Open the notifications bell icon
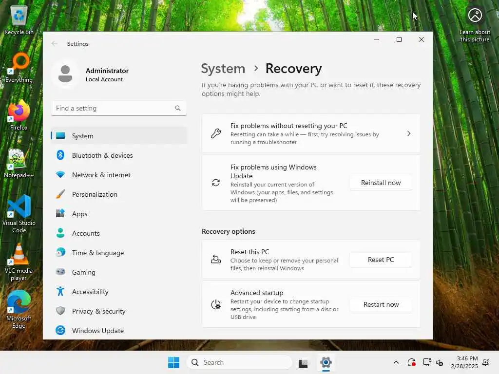Image resolution: width=499 pixels, height=374 pixels. (486, 362)
